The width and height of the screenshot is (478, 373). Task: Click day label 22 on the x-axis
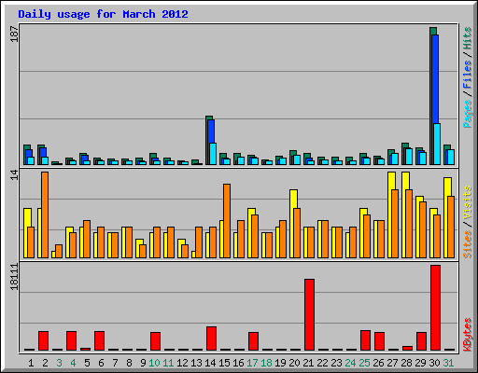coord(322,363)
